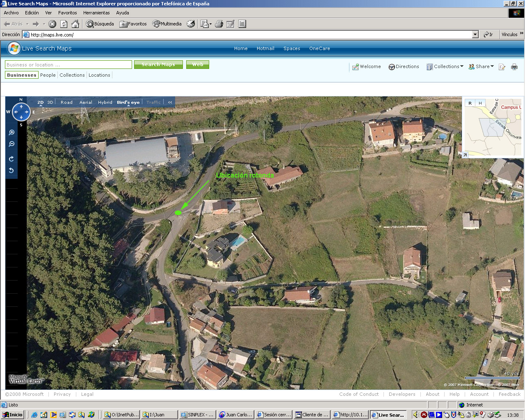Click the Business or location search field
Viewport: 525px width, 420px height.
point(68,65)
